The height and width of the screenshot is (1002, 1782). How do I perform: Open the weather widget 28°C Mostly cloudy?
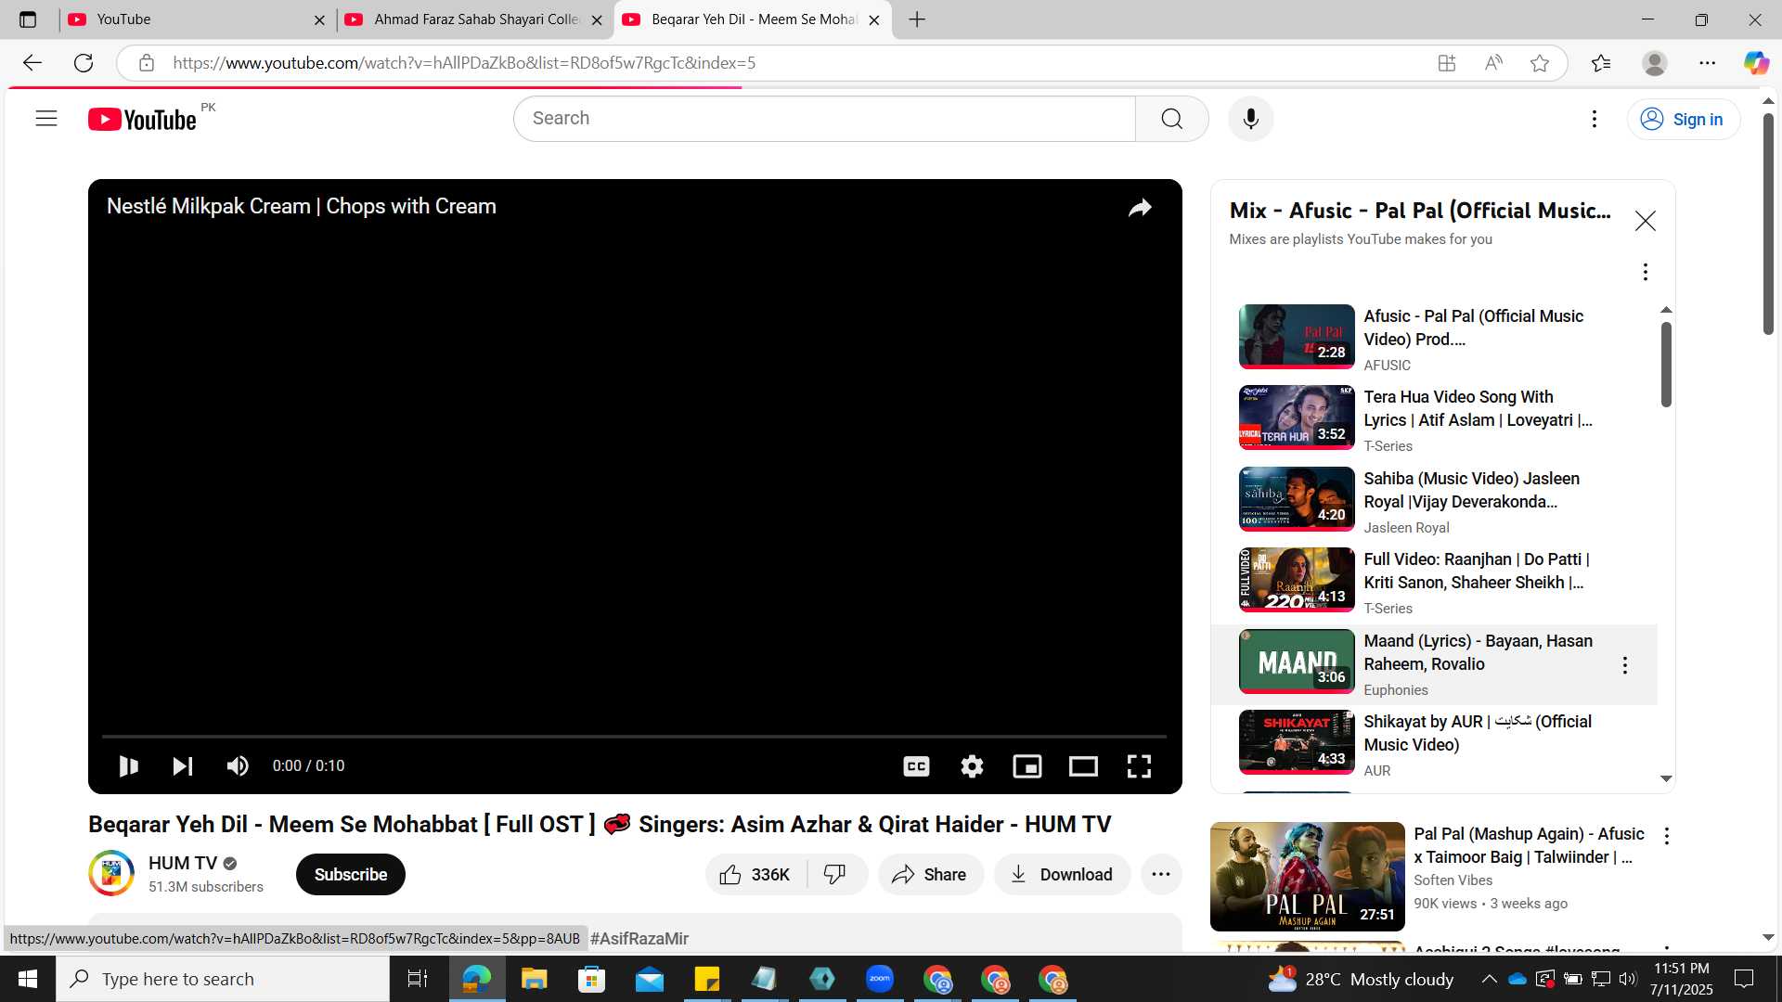(x=1361, y=979)
